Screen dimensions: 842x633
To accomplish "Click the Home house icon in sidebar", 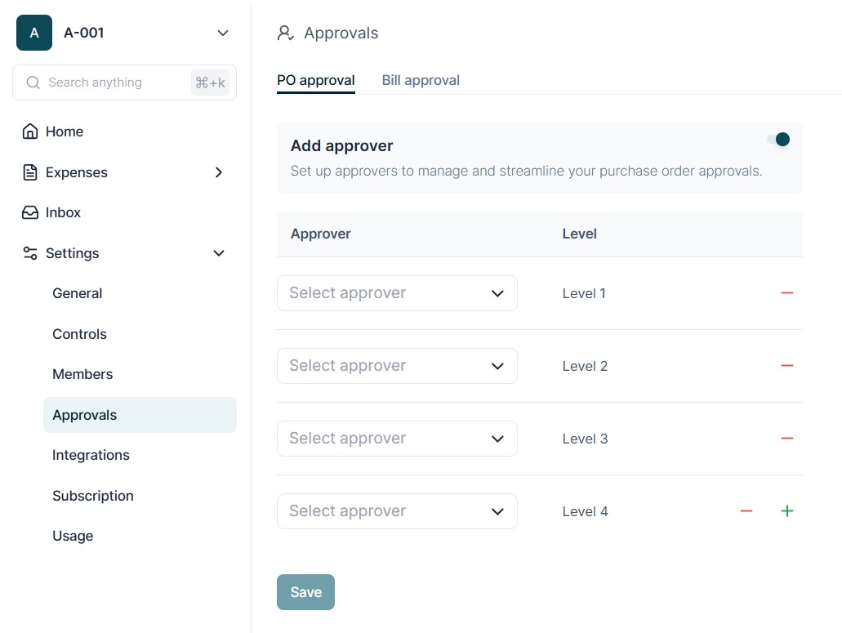I will tap(30, 132).
